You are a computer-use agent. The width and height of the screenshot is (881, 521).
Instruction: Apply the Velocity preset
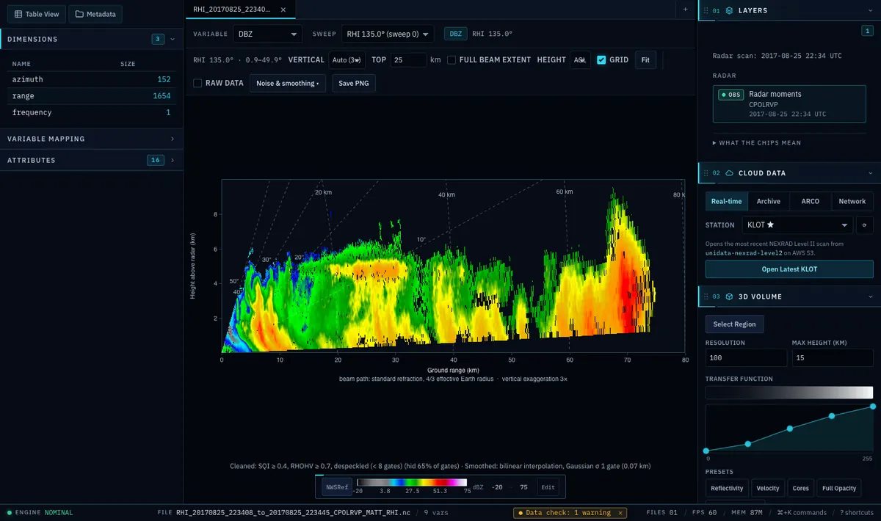click(768, 488)
